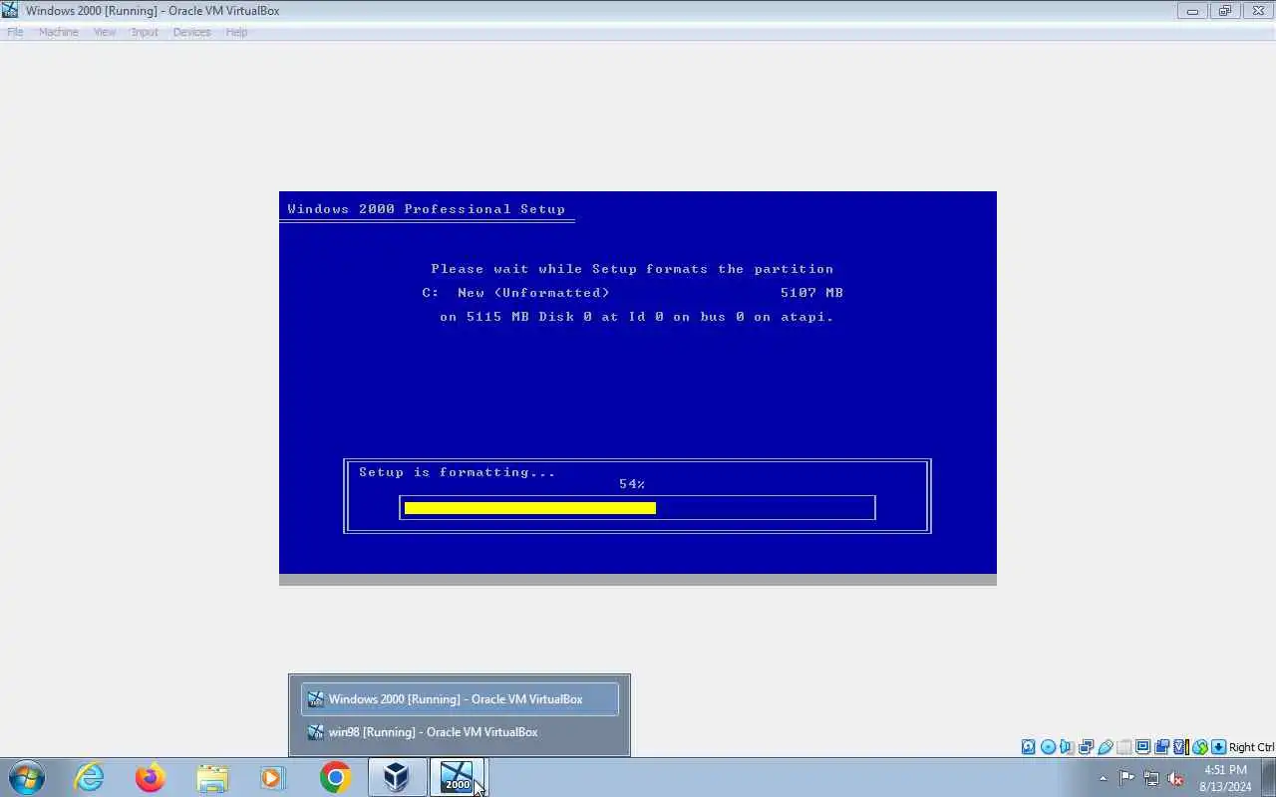Open the View menu

pos(105,32)
